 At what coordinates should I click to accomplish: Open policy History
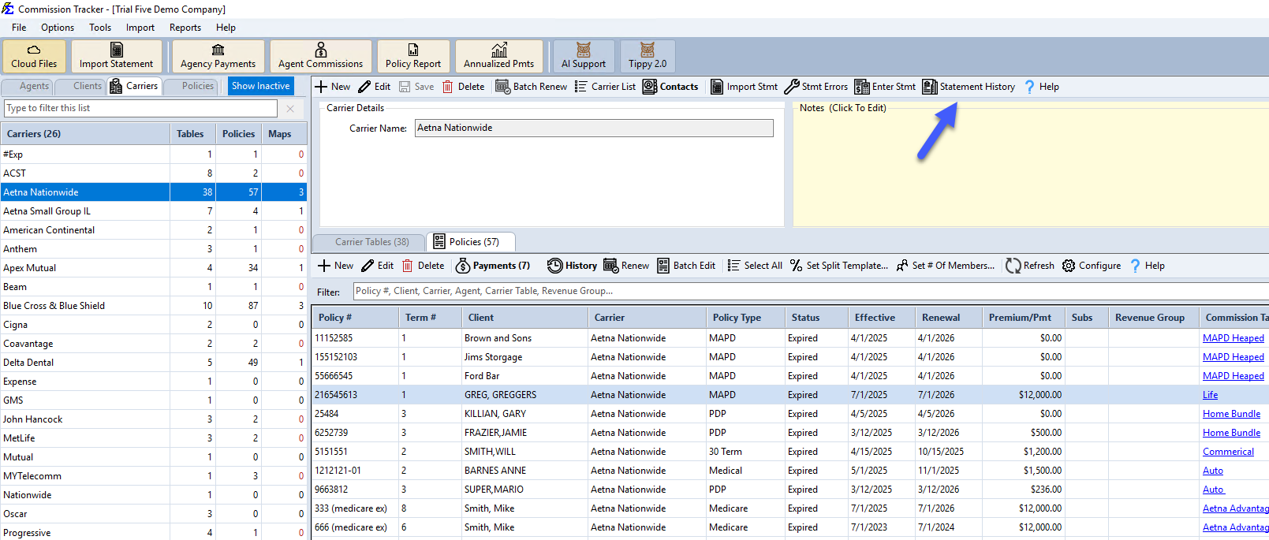click(572, 266)
